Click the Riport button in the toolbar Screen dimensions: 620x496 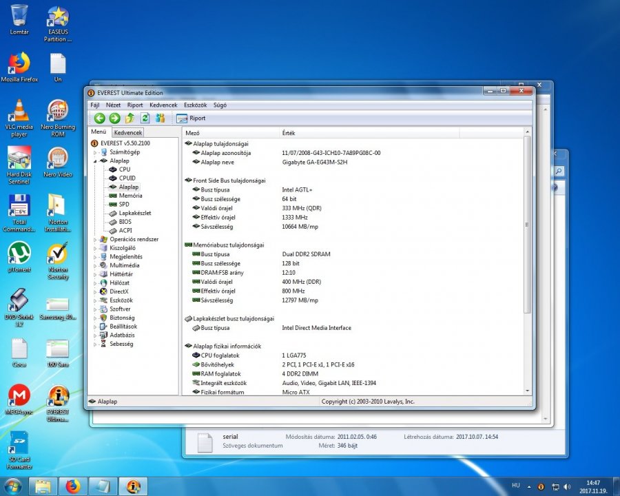pos(191,118)
